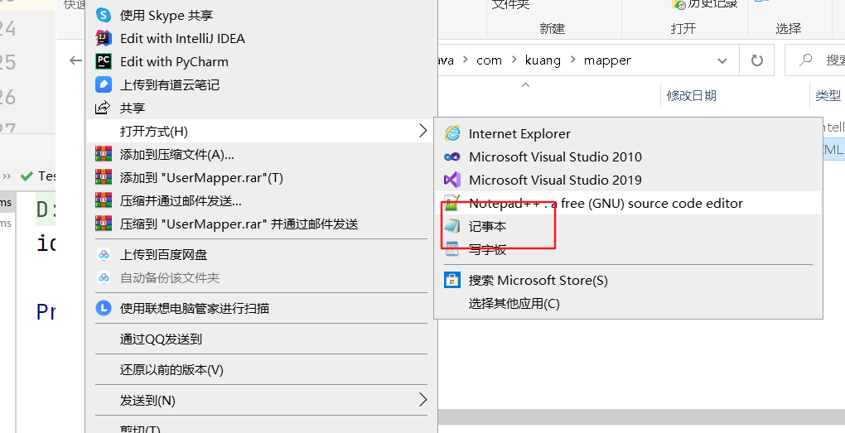Click the Explorer refresh button
Screen dimensions: 845x433
coord(756,60)
